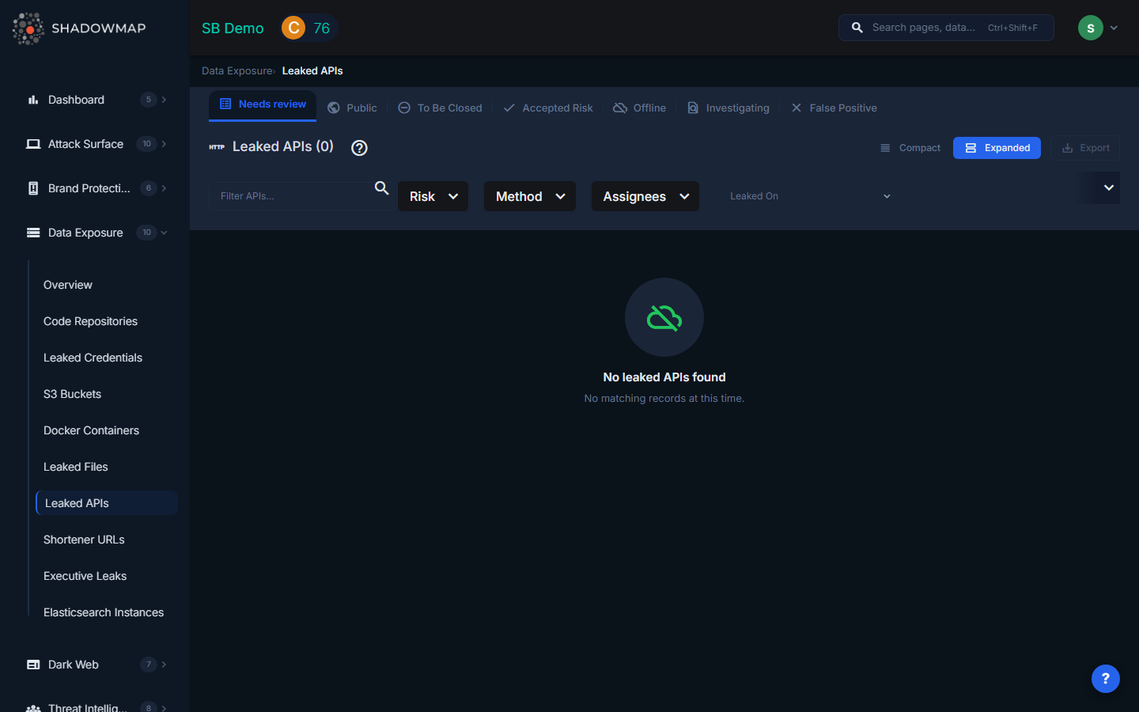Open the Leaked On date dropdown
1139x712 pixels.
coord(809,196)
